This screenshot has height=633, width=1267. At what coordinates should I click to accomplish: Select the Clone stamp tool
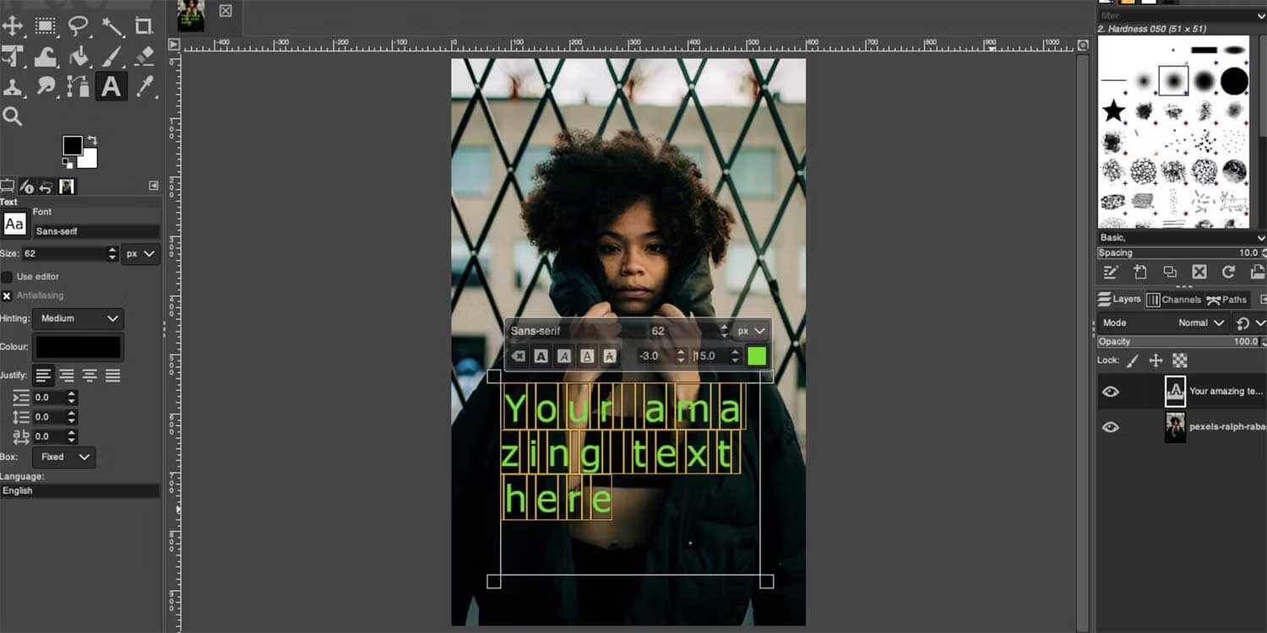click(x=12, y=86)
